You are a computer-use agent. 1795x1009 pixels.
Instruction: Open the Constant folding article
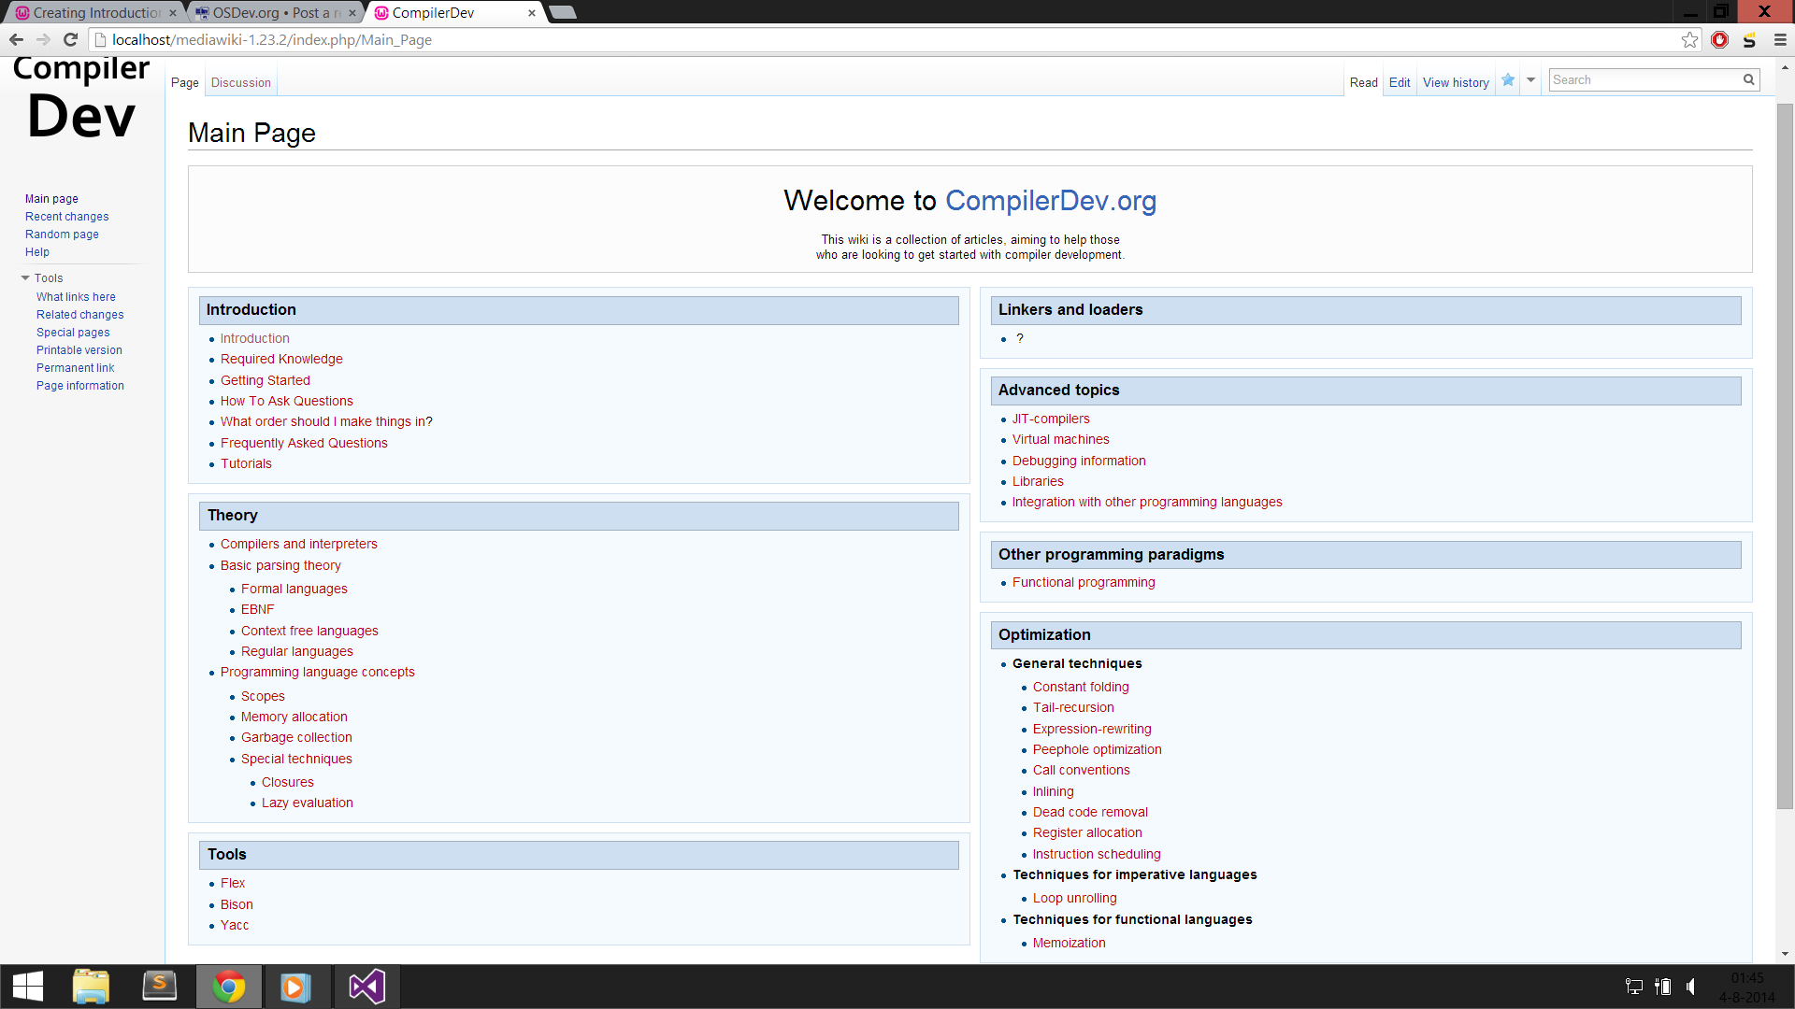(x=1081, y=687)
